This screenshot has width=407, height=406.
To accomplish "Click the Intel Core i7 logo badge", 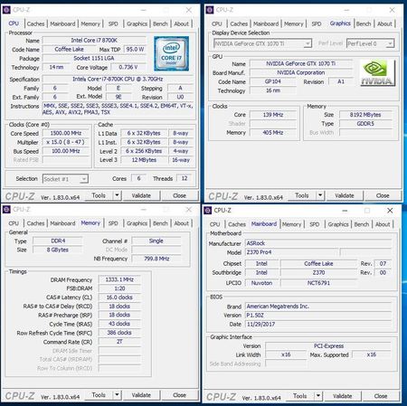I will (172, 53).
